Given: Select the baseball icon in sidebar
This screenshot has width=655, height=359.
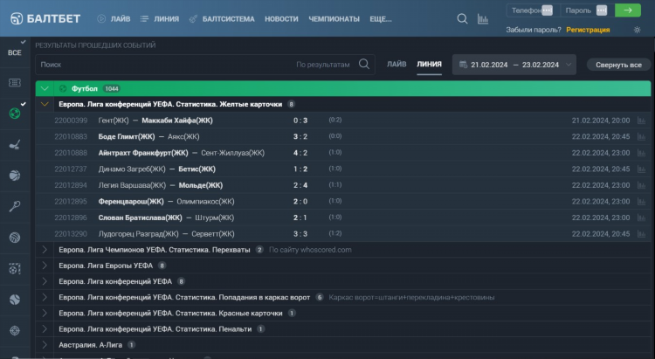Looking at the screenshot, I should [15, 300].
